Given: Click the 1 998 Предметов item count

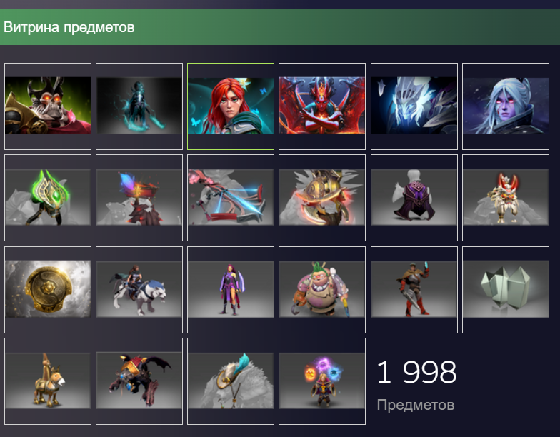Looking at the screenshot, I should pos(416,385).
